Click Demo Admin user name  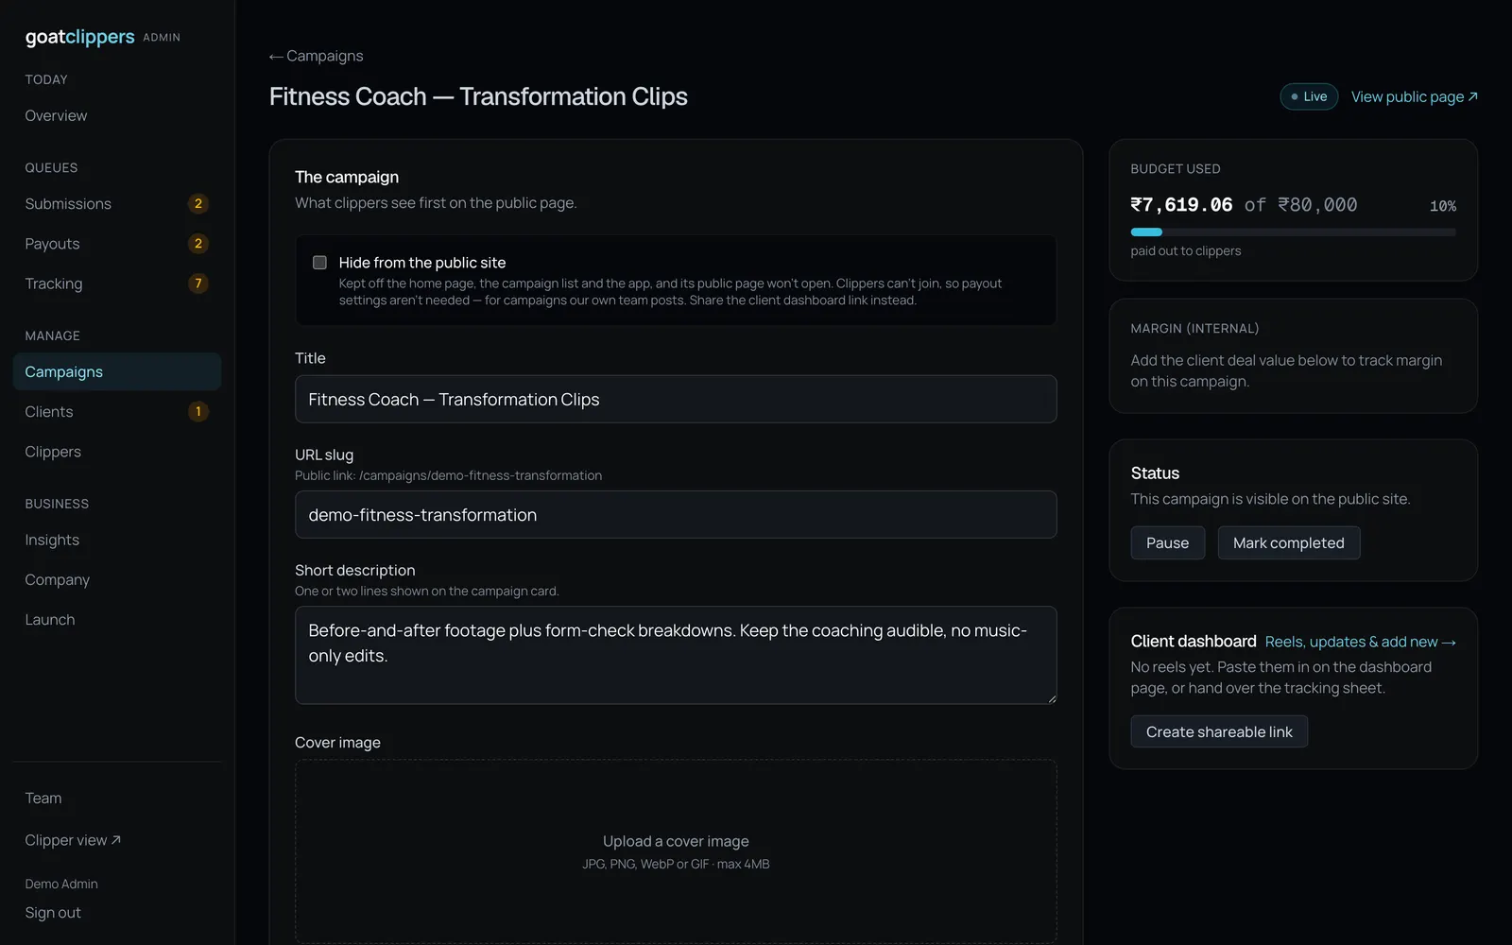click(61, 884)
